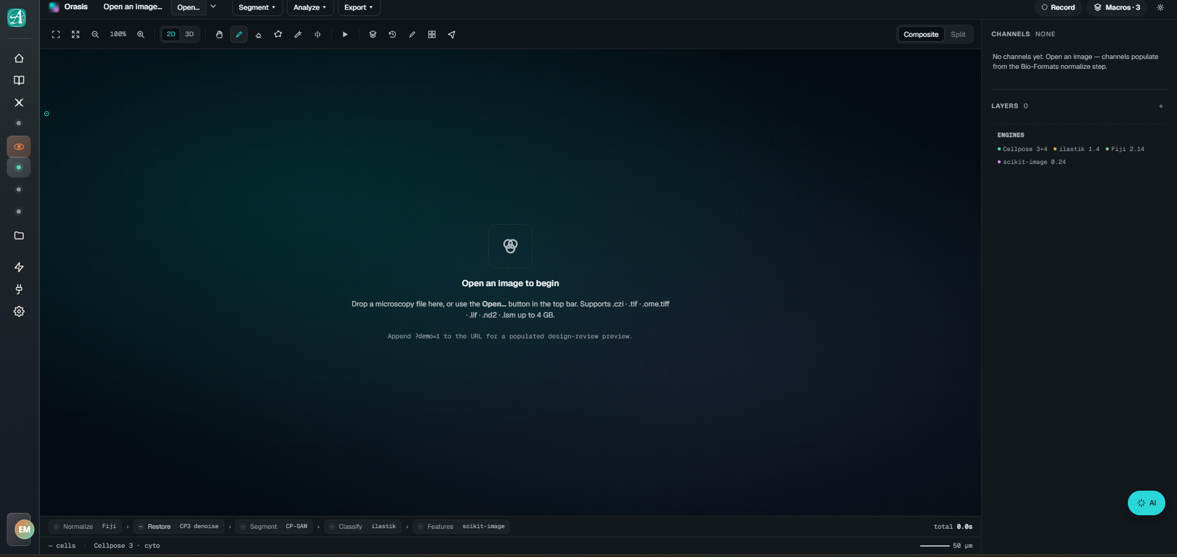Viewport: 1177px width, 557px height.
Task: Toggle the Features scikit-image pipeline step
Action: (x=461, y=526)
